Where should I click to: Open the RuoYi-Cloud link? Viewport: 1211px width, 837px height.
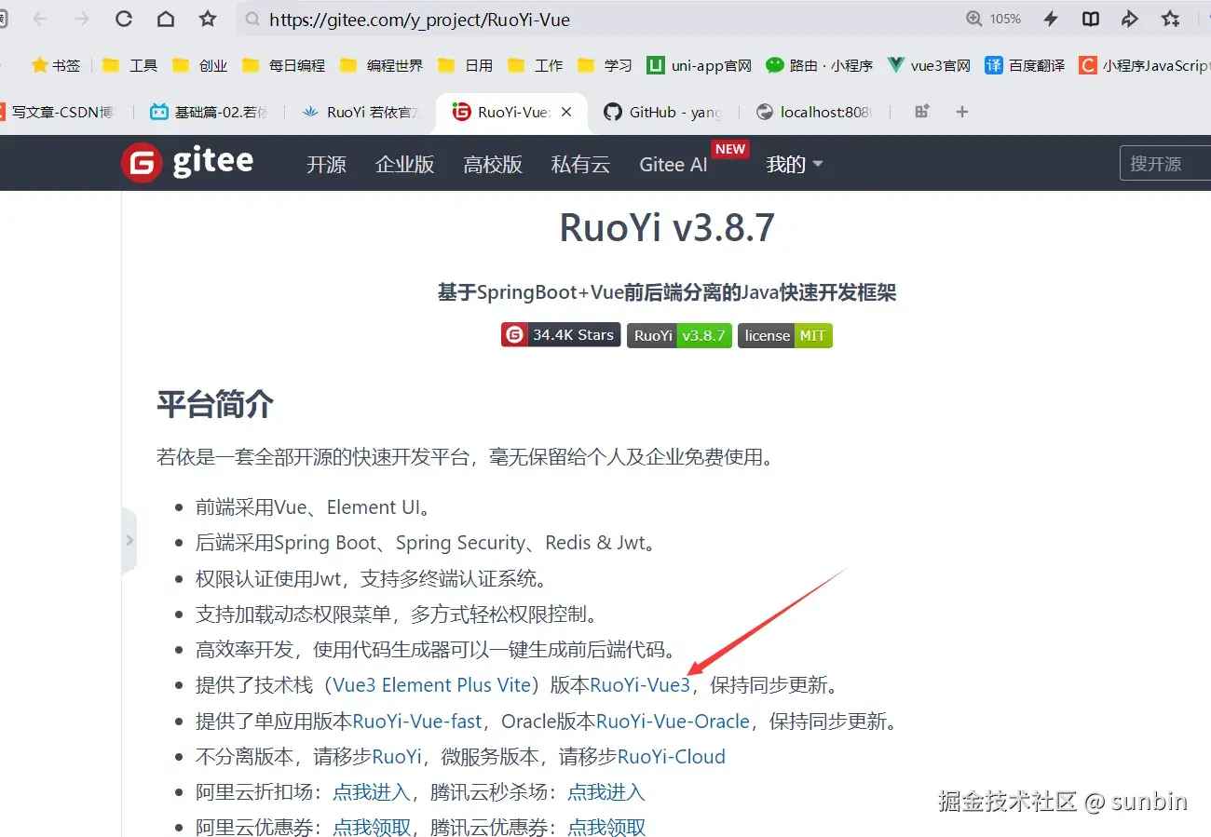(671, 757)
